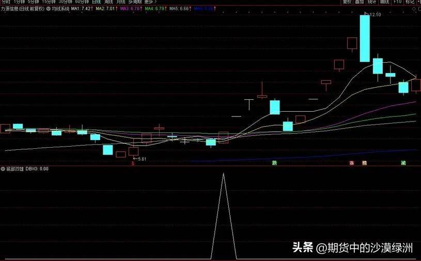Click the red 涨 event marker

[352, 163]
